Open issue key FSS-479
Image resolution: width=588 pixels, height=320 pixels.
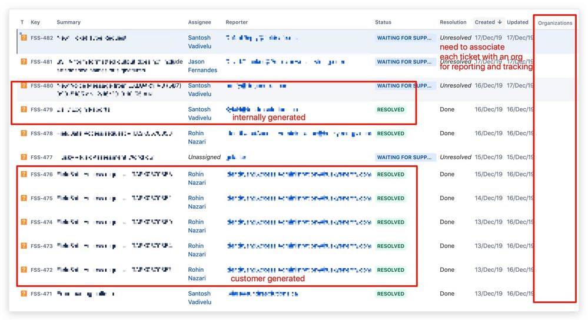coord(42,110)
